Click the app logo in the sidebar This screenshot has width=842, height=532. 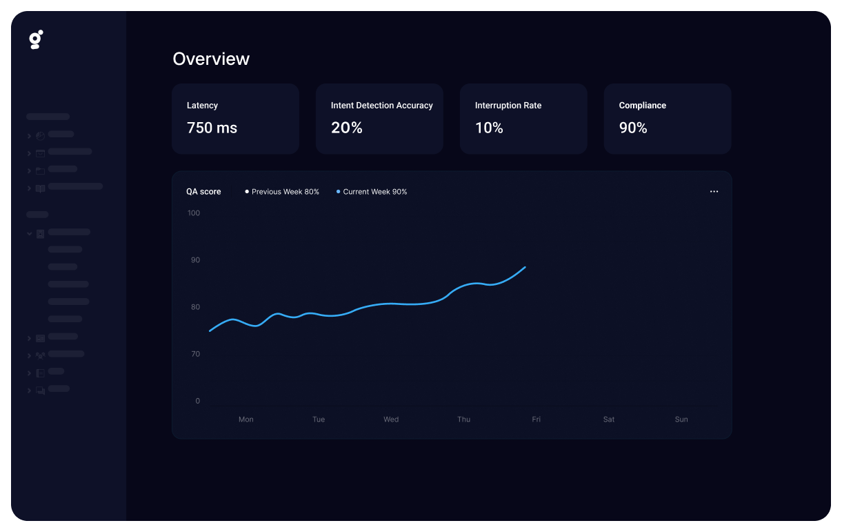[36, 39]
